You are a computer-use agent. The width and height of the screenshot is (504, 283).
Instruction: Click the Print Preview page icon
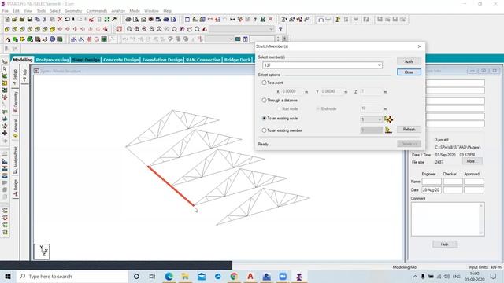(135, 20)
